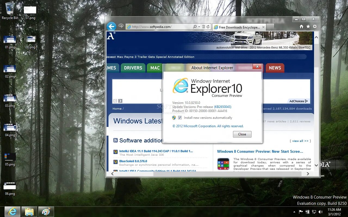The width and height of the screenshot is (348, 217).
Task: Select the 01.png desktop file
Action: tap(10, 42)
